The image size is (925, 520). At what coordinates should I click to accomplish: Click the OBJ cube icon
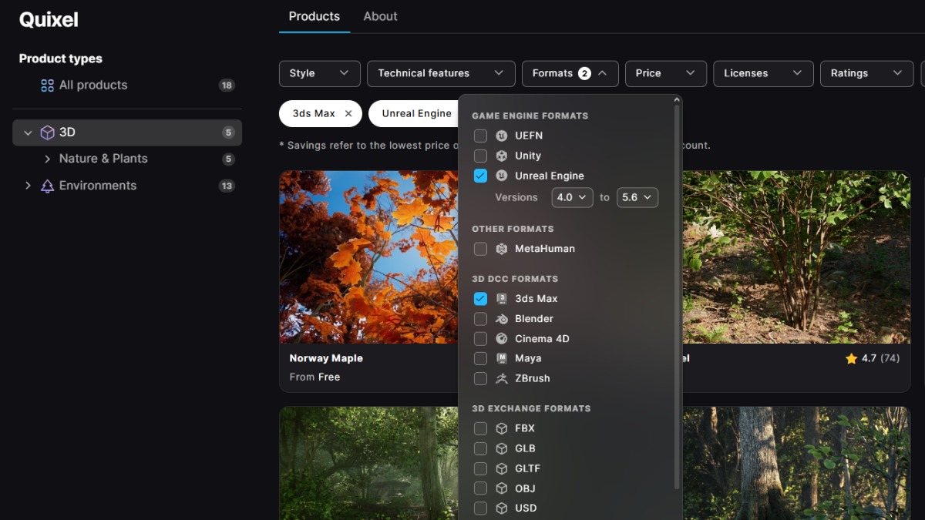(502, 488)
